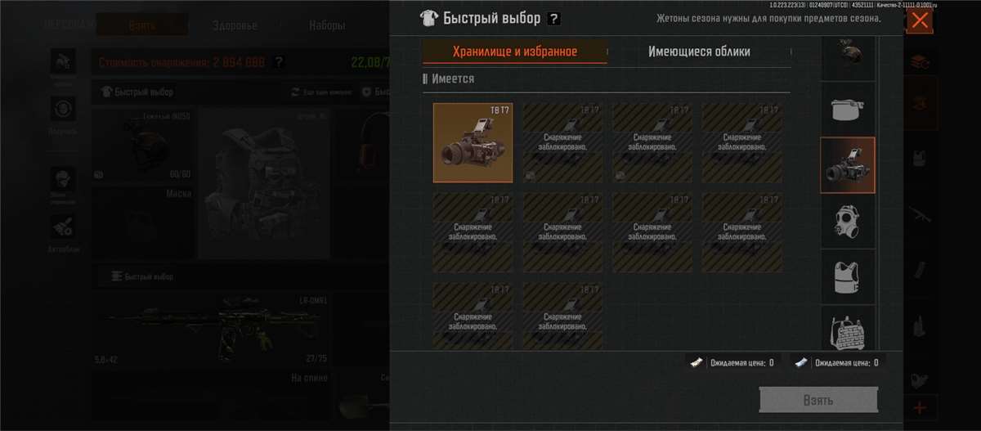This screenshot has width=981, height=431.
Task: Select the body armor vest slot icon
Action: [848, 276]
